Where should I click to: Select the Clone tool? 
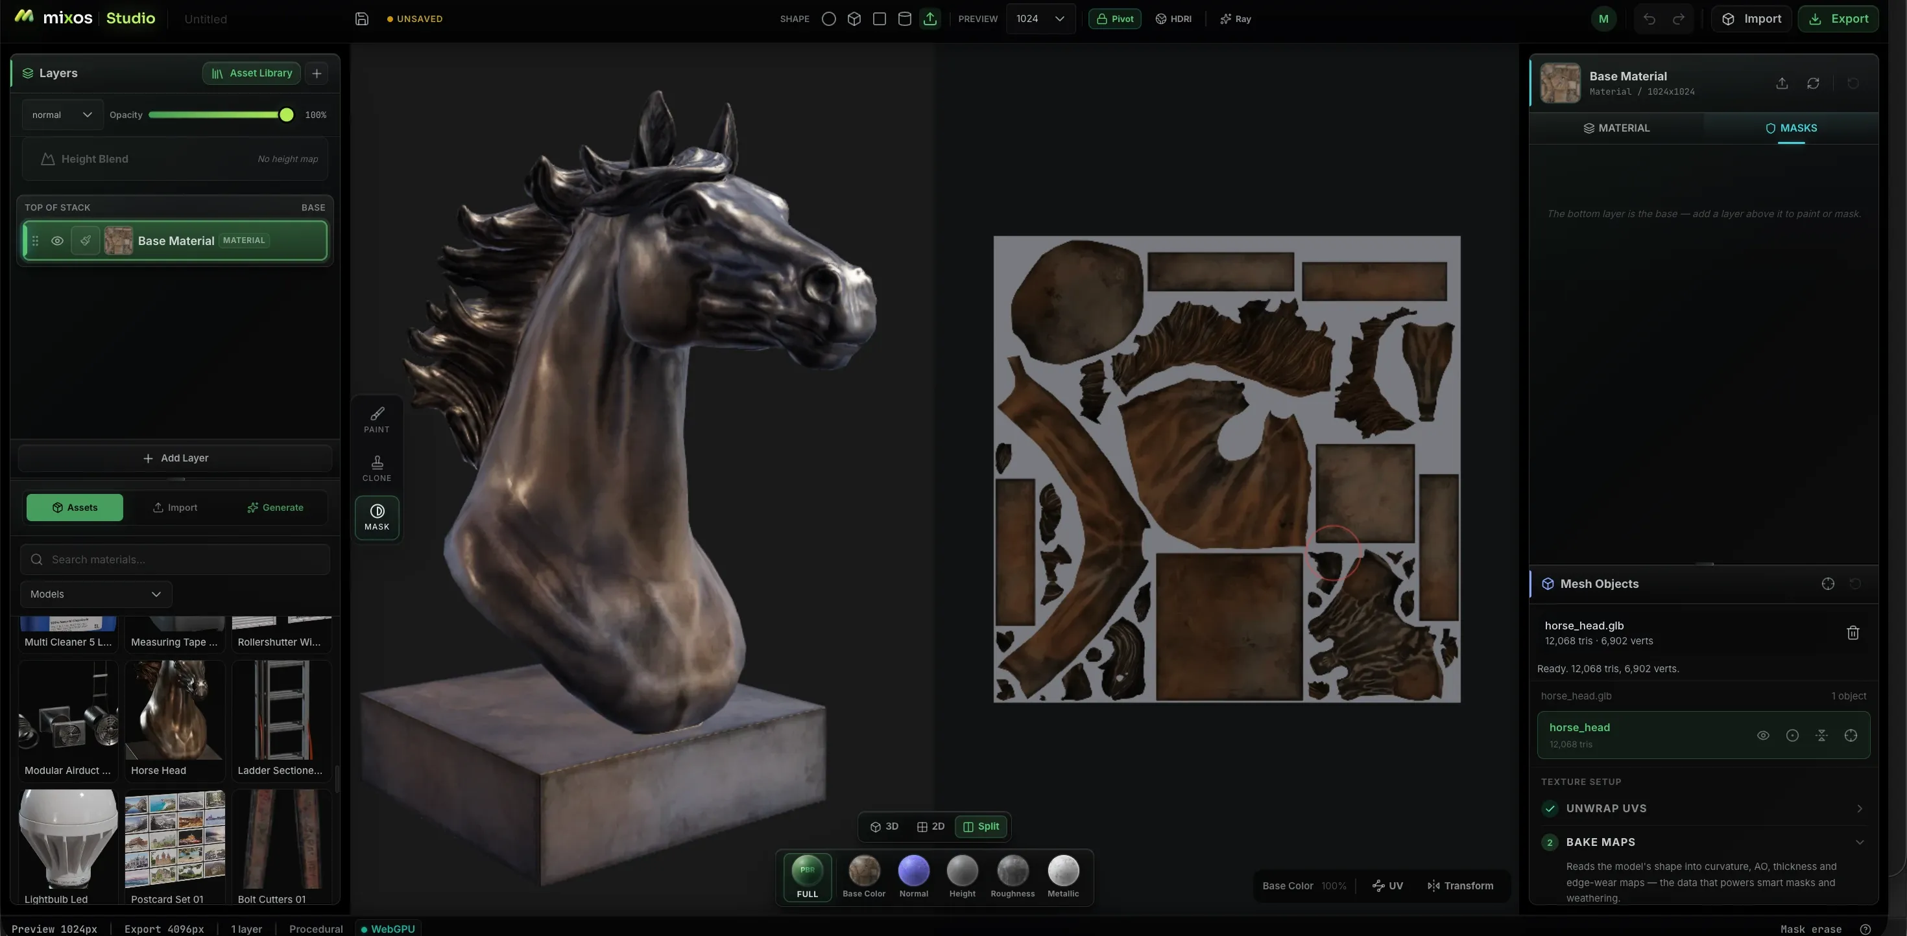pos(377,469)
